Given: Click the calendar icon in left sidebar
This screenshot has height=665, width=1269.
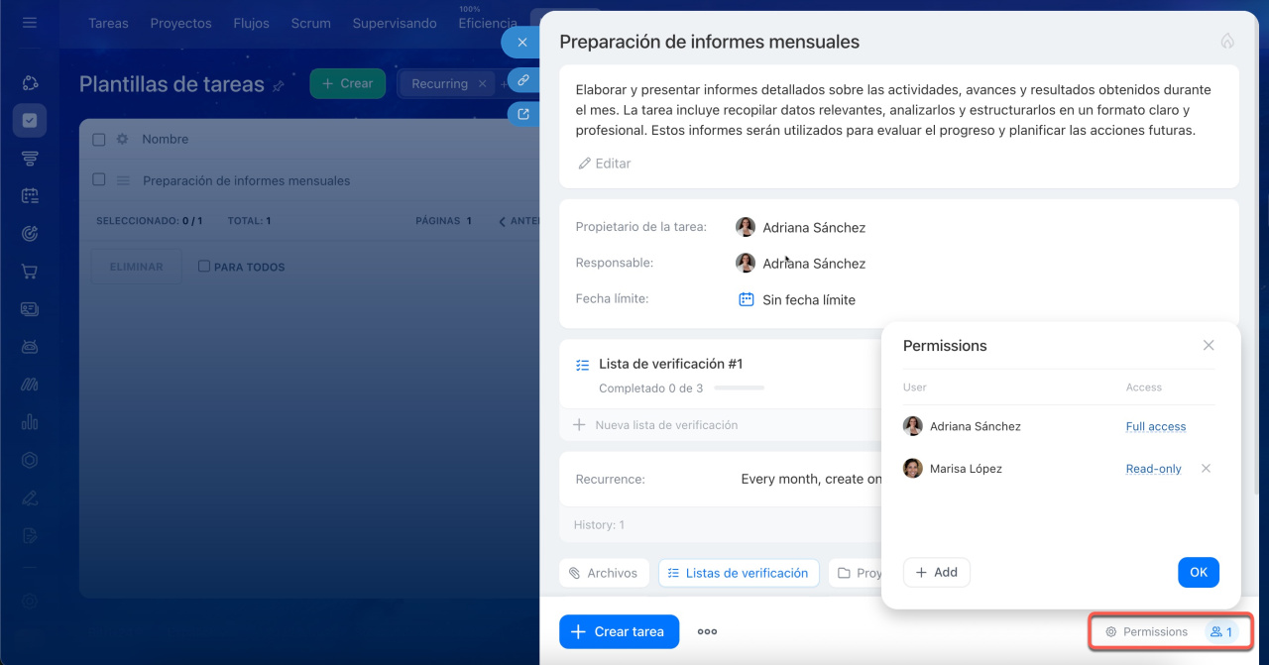Looking at the screenshot, I should point(30,196).
